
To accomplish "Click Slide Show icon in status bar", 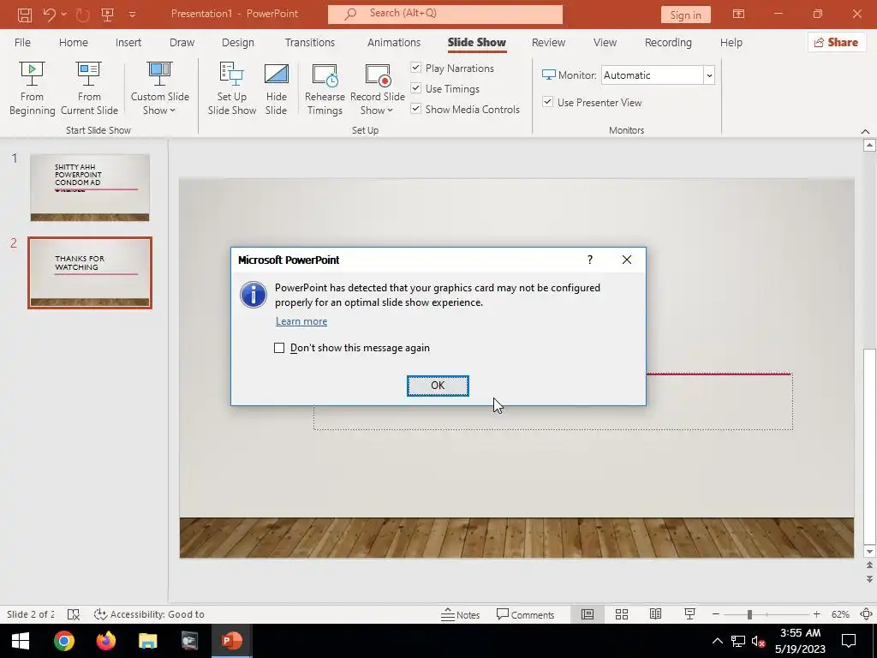I will pyautogui.click(x=689, y=614).
